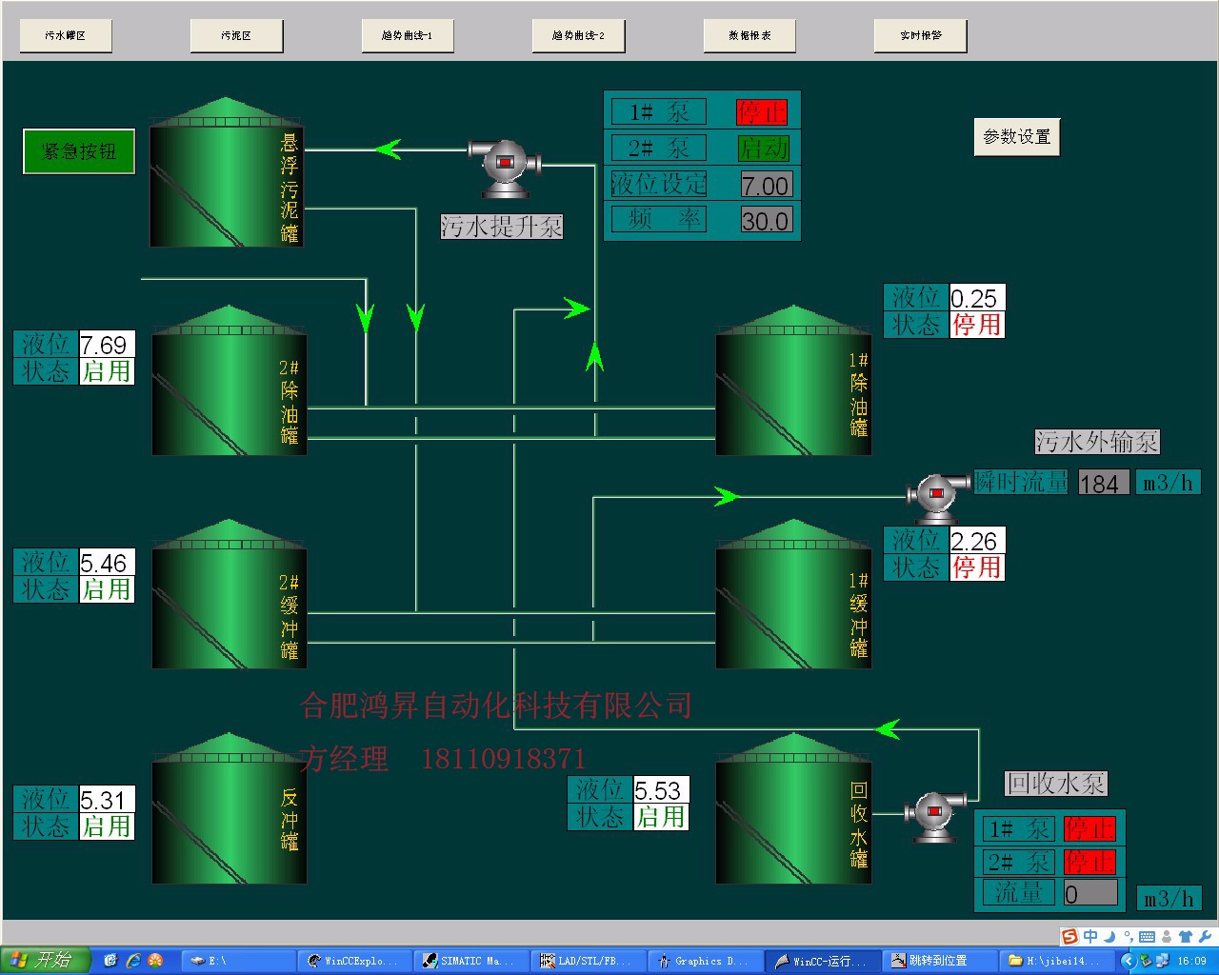Switch to the 实时报警 alarm screen

coord(920,36)
